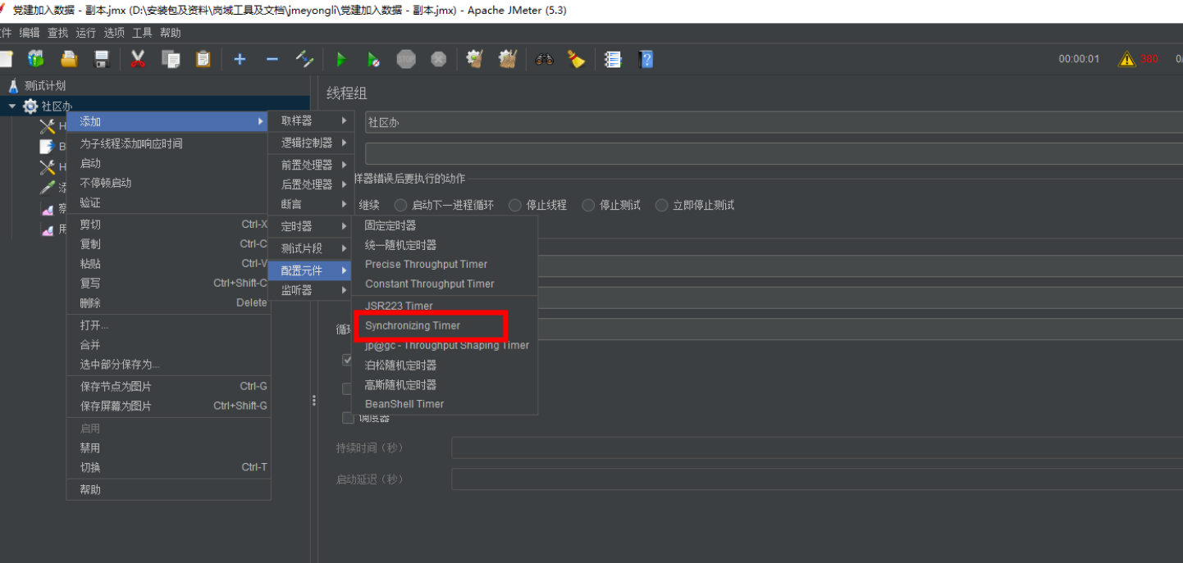This screenshot has width=1183, height=563.
Task: Click the Reset Search broom icon
Action: [x=577, y=59]
